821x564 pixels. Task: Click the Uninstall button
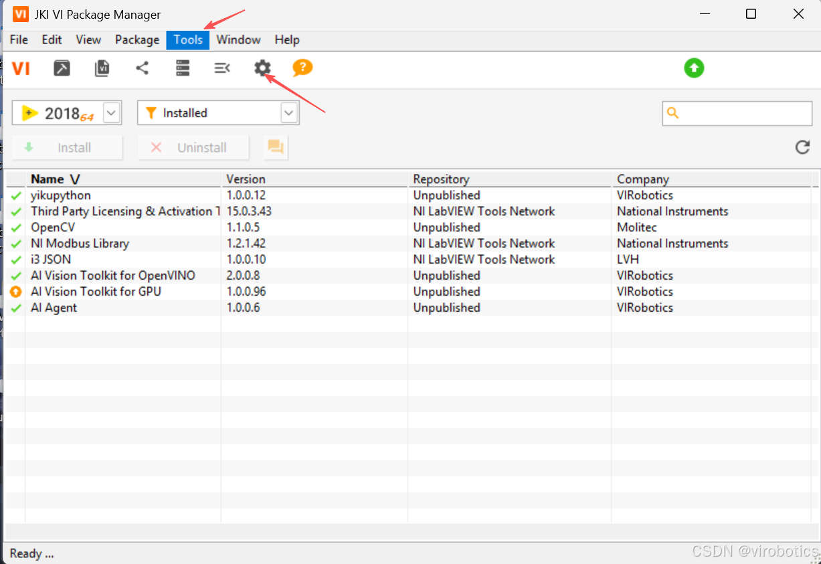tap(193, 148)
